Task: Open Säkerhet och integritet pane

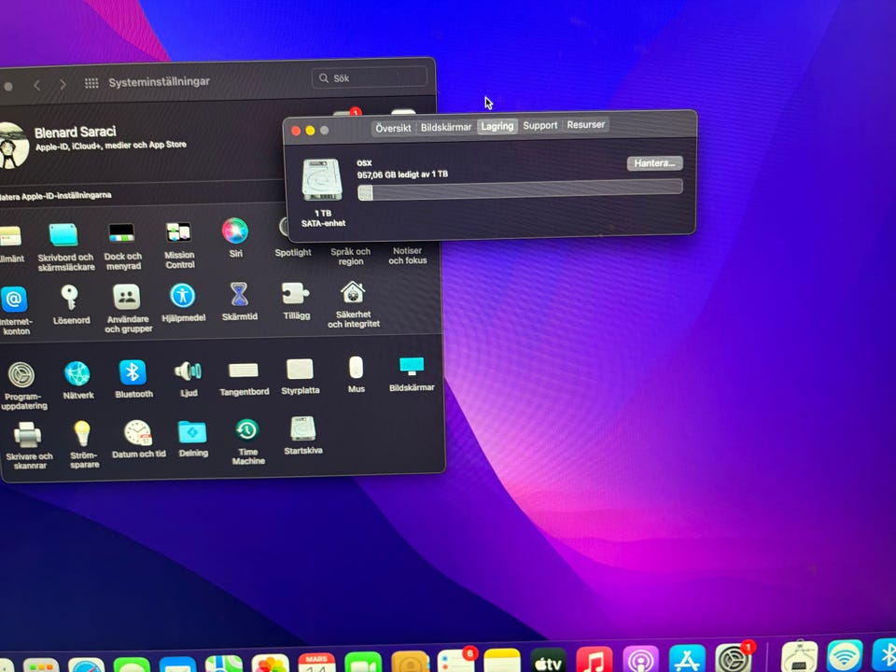Action: pos(353,293)
